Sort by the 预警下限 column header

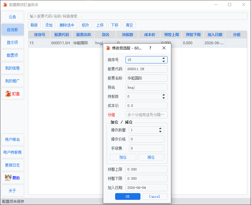point(193,34)
